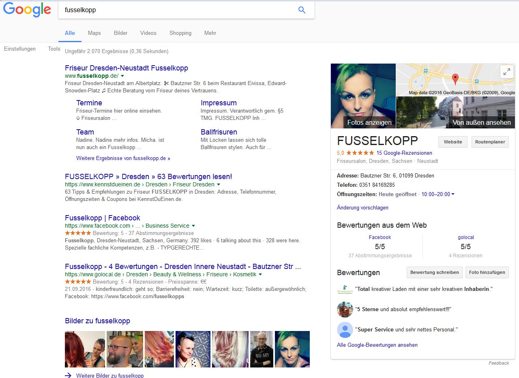The width and height of the screenshot is (519, 378).
Task: Expand opening hours 10:00–20:00 dropdown
Action: pos(453,194)
